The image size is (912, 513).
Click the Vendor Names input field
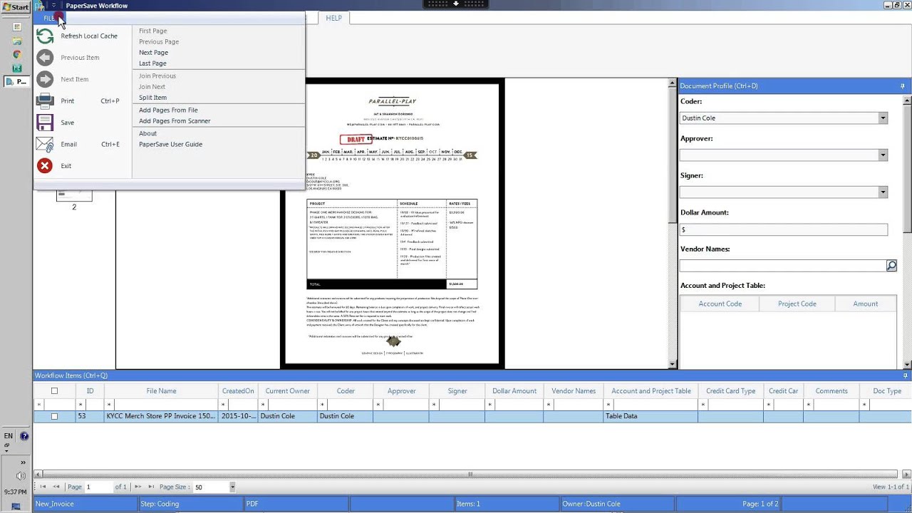click(x=782, y=266)
